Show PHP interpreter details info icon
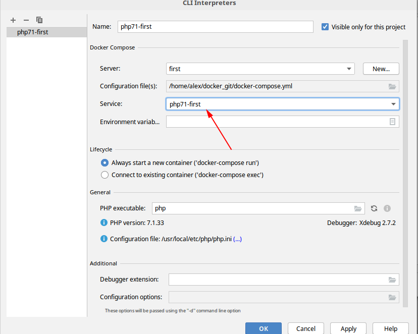 coord(386,208)
